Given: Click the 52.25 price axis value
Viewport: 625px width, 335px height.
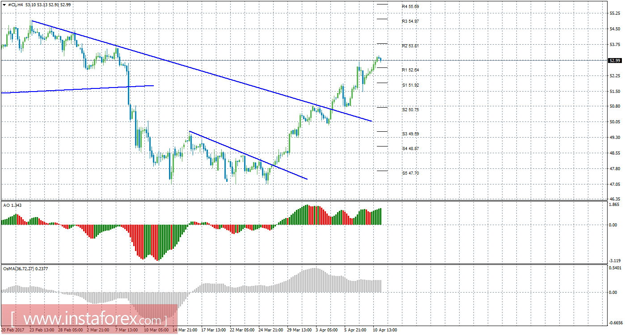Looking at the screenshot, I should (614, 76).
